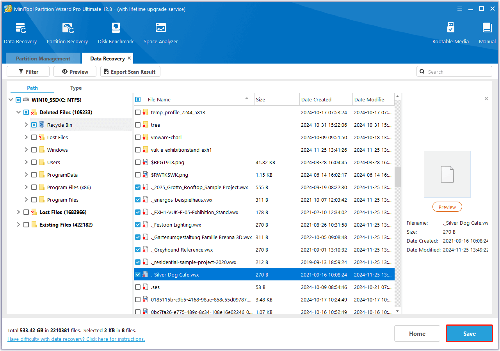The image size is (500, 351).
Task: Click the orange Preview button in the preview pane
Action: pyautogui.click(x=447, y=207)
